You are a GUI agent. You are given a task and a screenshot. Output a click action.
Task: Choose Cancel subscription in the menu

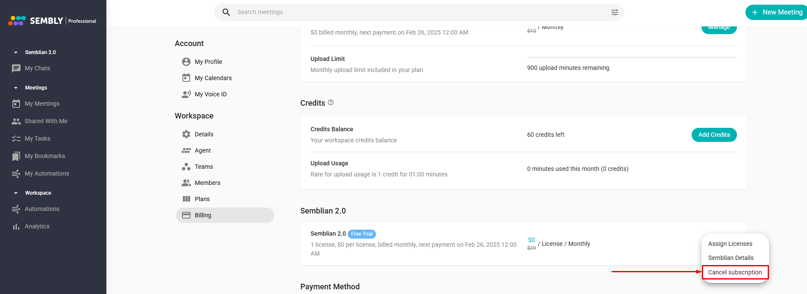tap(735, 272)
